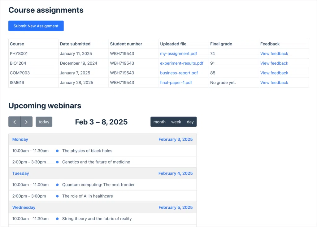This screenshot has height=227, width=317.
Task: Switch calendar to month view
Action: pyautogui.click(x=159, y=122)
